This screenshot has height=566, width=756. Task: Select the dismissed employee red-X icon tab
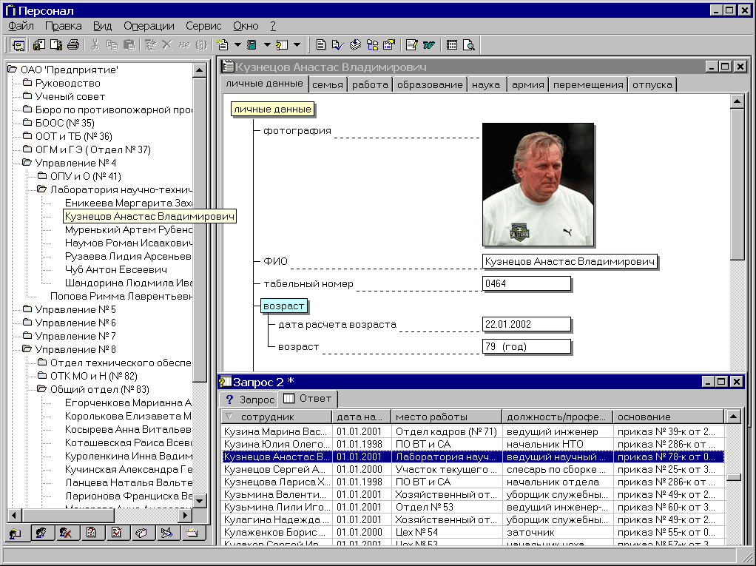(x=65, y=533)
